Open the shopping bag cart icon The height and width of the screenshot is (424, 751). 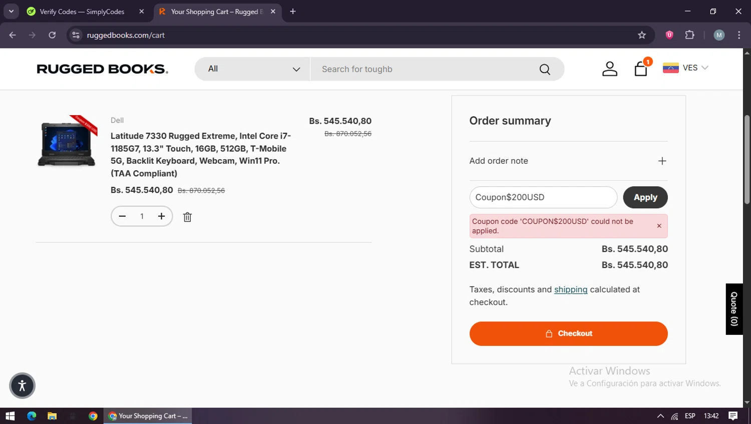pos(641,69)
